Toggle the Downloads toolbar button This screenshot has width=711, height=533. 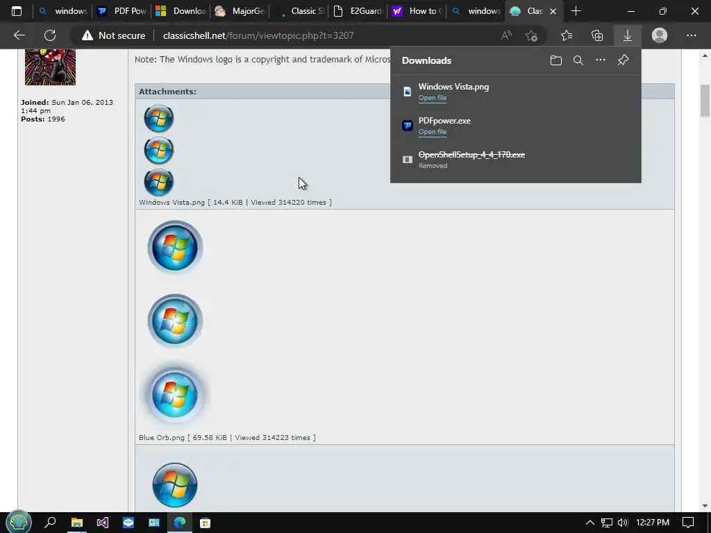click(628, 35)
